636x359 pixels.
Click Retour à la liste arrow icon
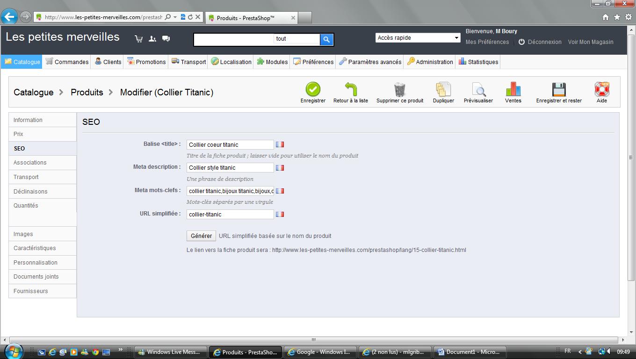click(x=351, y=89)
